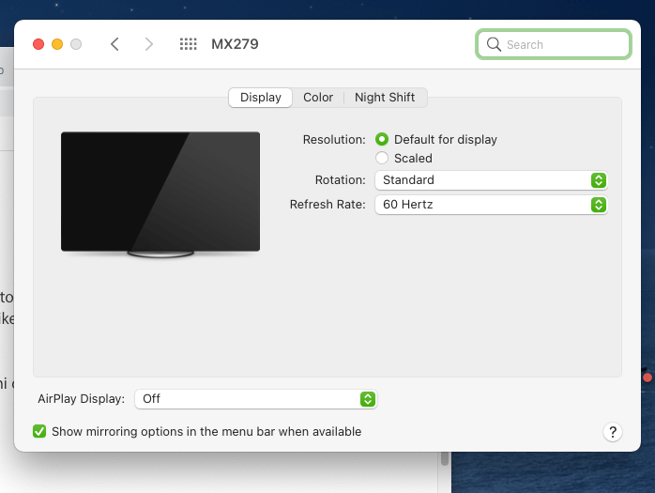The width and height of the screenshot is (655, 493).
Task: Click the magnifying glass search icon
Action: pos(494,44)
